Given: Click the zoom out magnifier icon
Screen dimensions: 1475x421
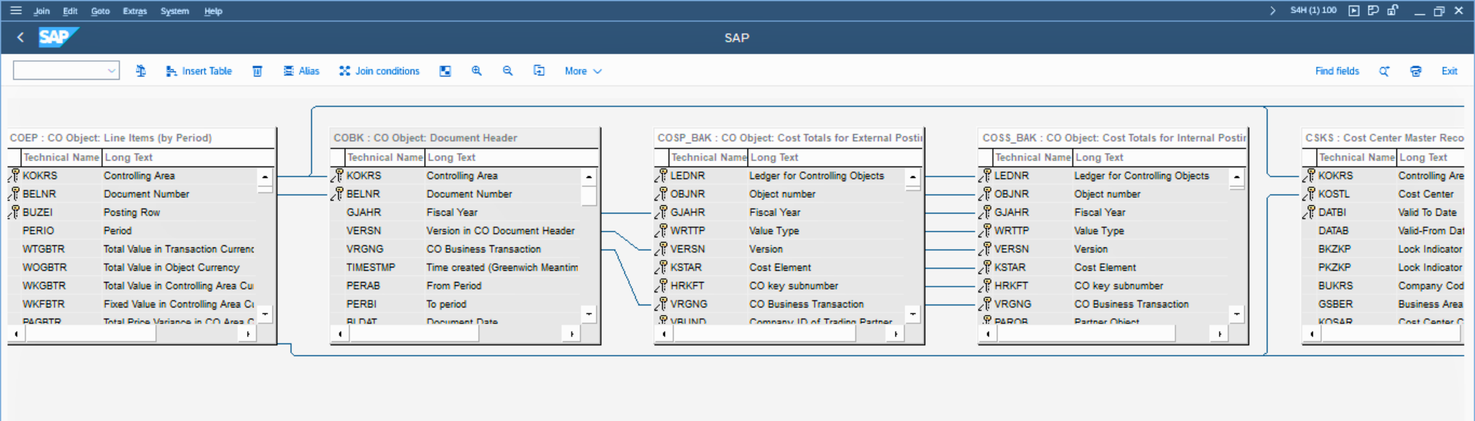Looking at the screenshot, I should coord(507,71).
